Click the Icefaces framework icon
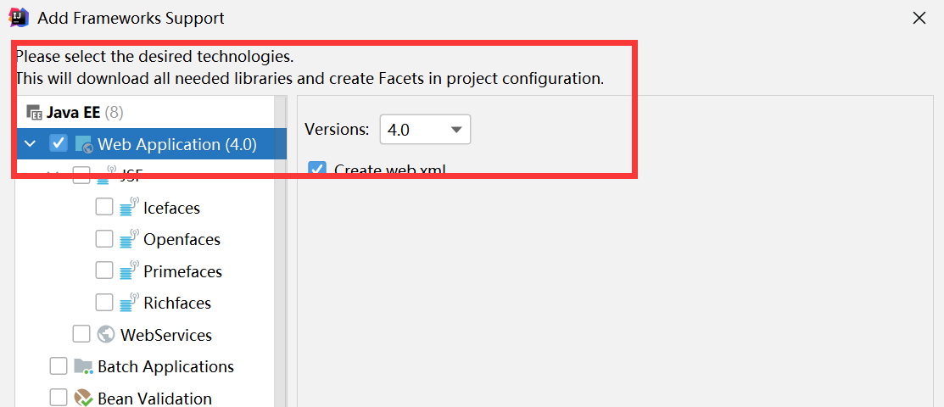944x407 pixels. 128,208
